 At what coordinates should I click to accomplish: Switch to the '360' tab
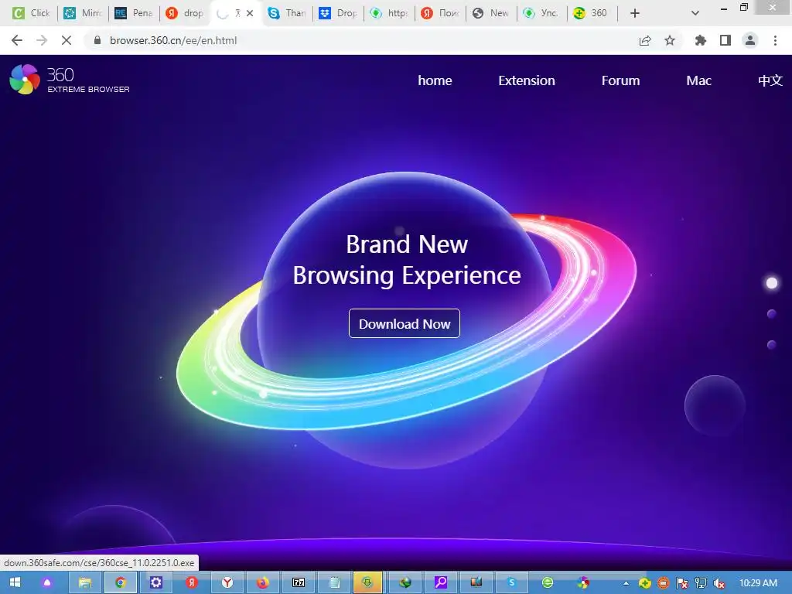pos(592,13)
